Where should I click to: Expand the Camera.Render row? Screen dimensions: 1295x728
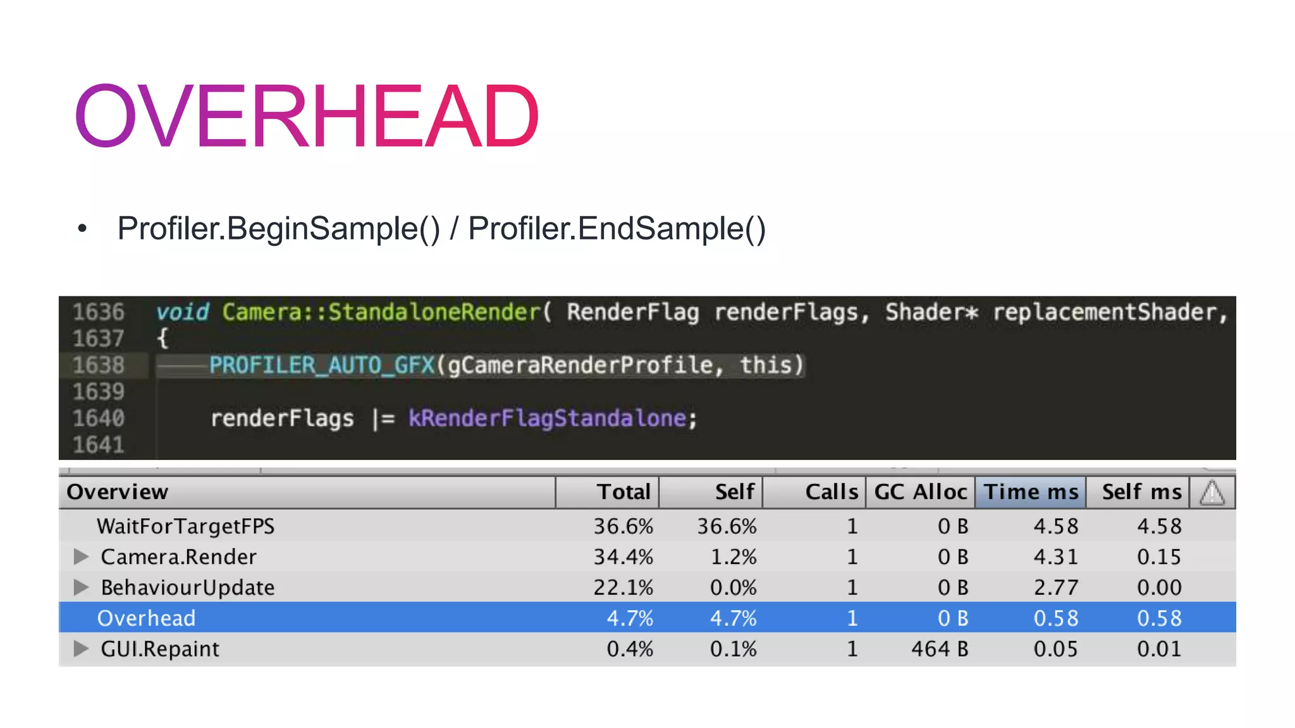[x=80, y=557]
